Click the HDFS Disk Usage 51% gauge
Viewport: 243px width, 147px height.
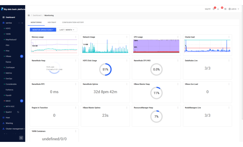point(105,69)
